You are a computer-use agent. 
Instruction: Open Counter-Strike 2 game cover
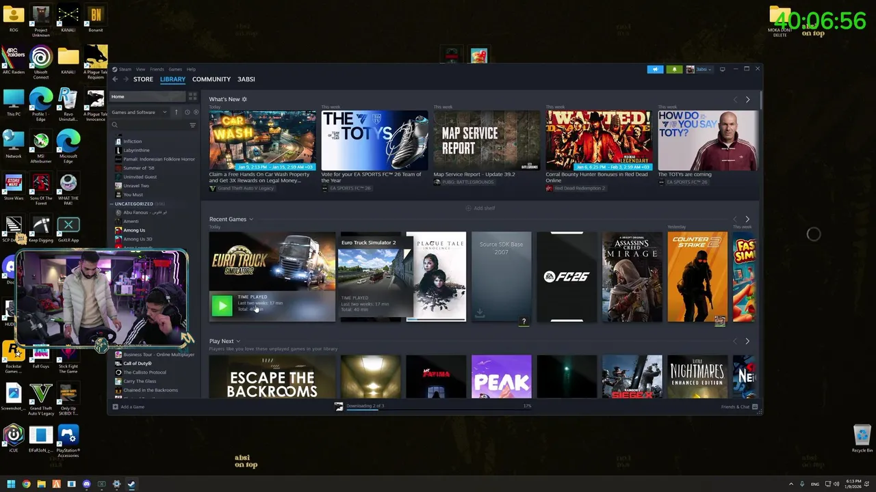pyautogui.click(x=697, y=277)
